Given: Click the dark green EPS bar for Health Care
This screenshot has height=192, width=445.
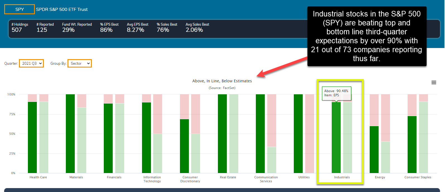Looking at the screenshot, I should click(32, 137).
